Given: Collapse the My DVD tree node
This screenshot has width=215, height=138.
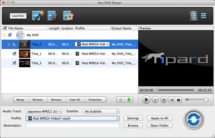Looking at the screenshot, I should [4, 35].
